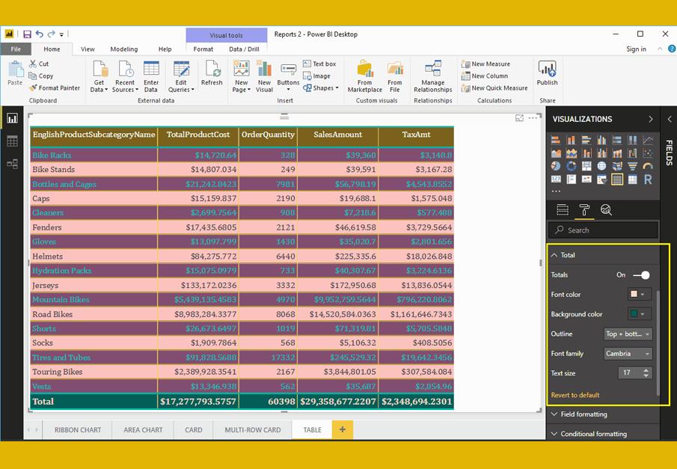Viewport: 677px width, 469px height.
Task: Turn off the Totals toggle
Action: [641, 275]
